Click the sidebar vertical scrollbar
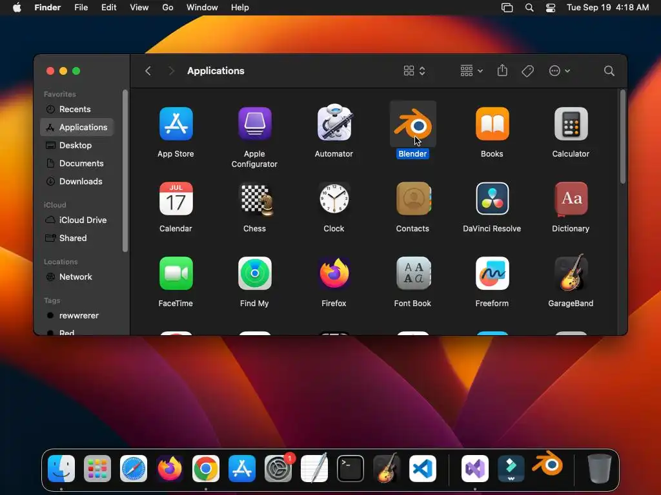The image size is (661, 495). click(125, 170)
